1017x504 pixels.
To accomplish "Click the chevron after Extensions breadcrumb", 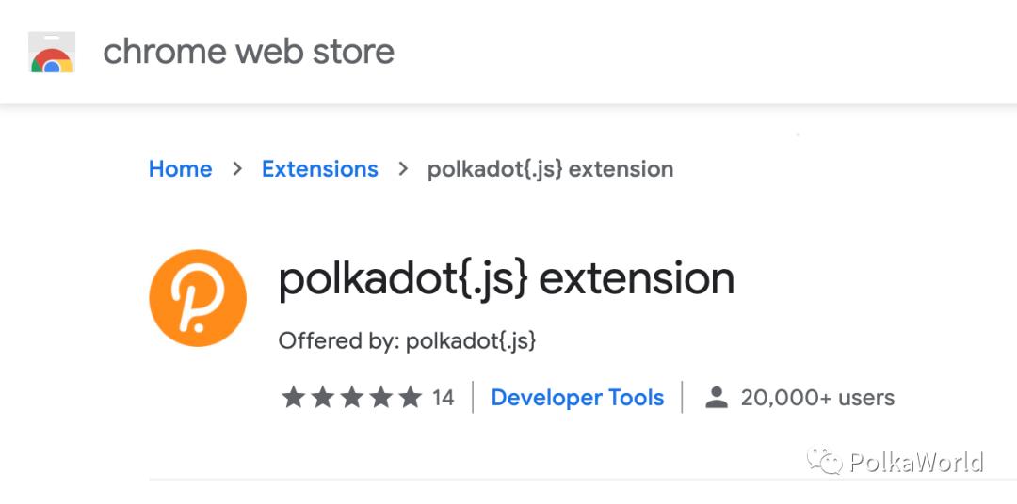I will (403, 169).
